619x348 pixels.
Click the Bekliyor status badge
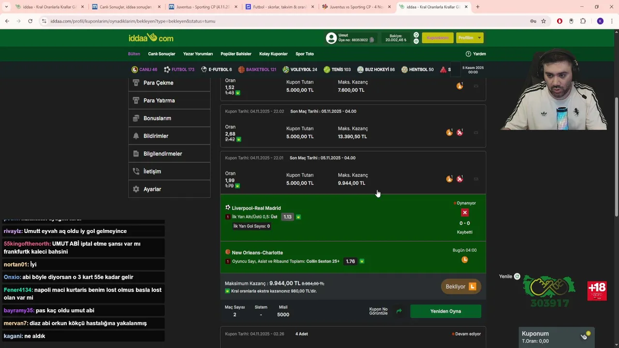click(461, 287)
